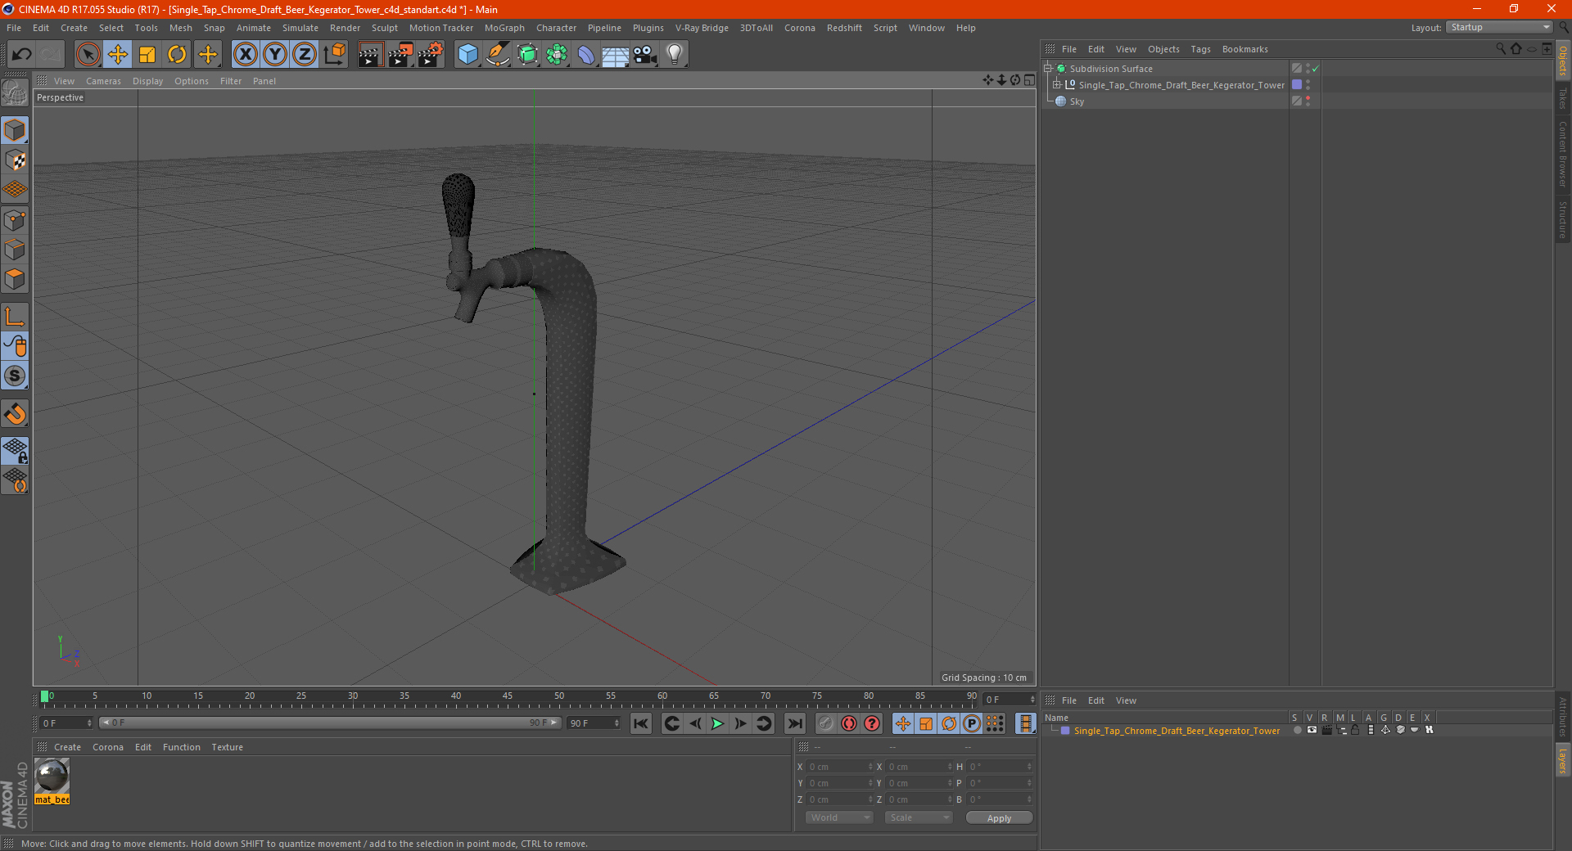Click the X position coordinate field

[841, 767]
